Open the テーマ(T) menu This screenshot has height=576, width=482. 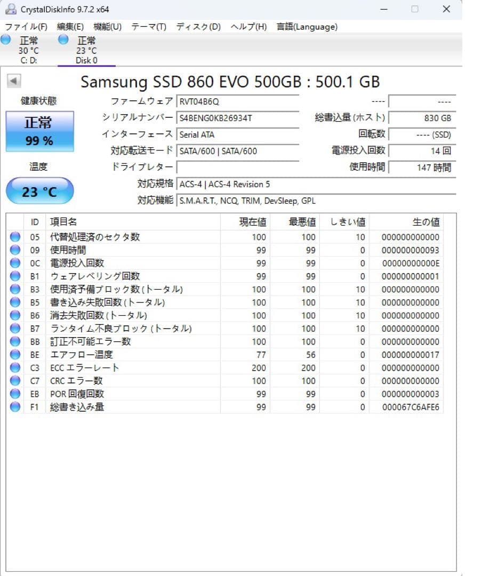149,27
